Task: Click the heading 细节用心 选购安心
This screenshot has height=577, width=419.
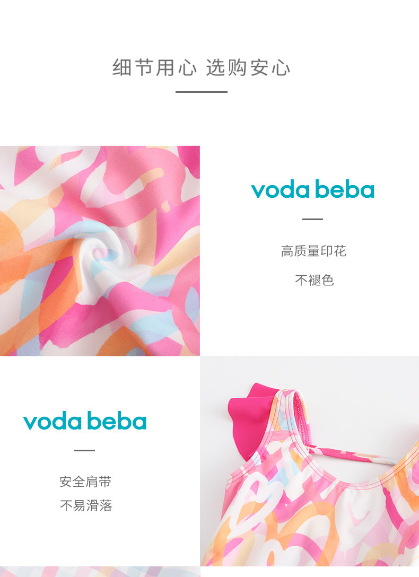Action: click(201, 68)
